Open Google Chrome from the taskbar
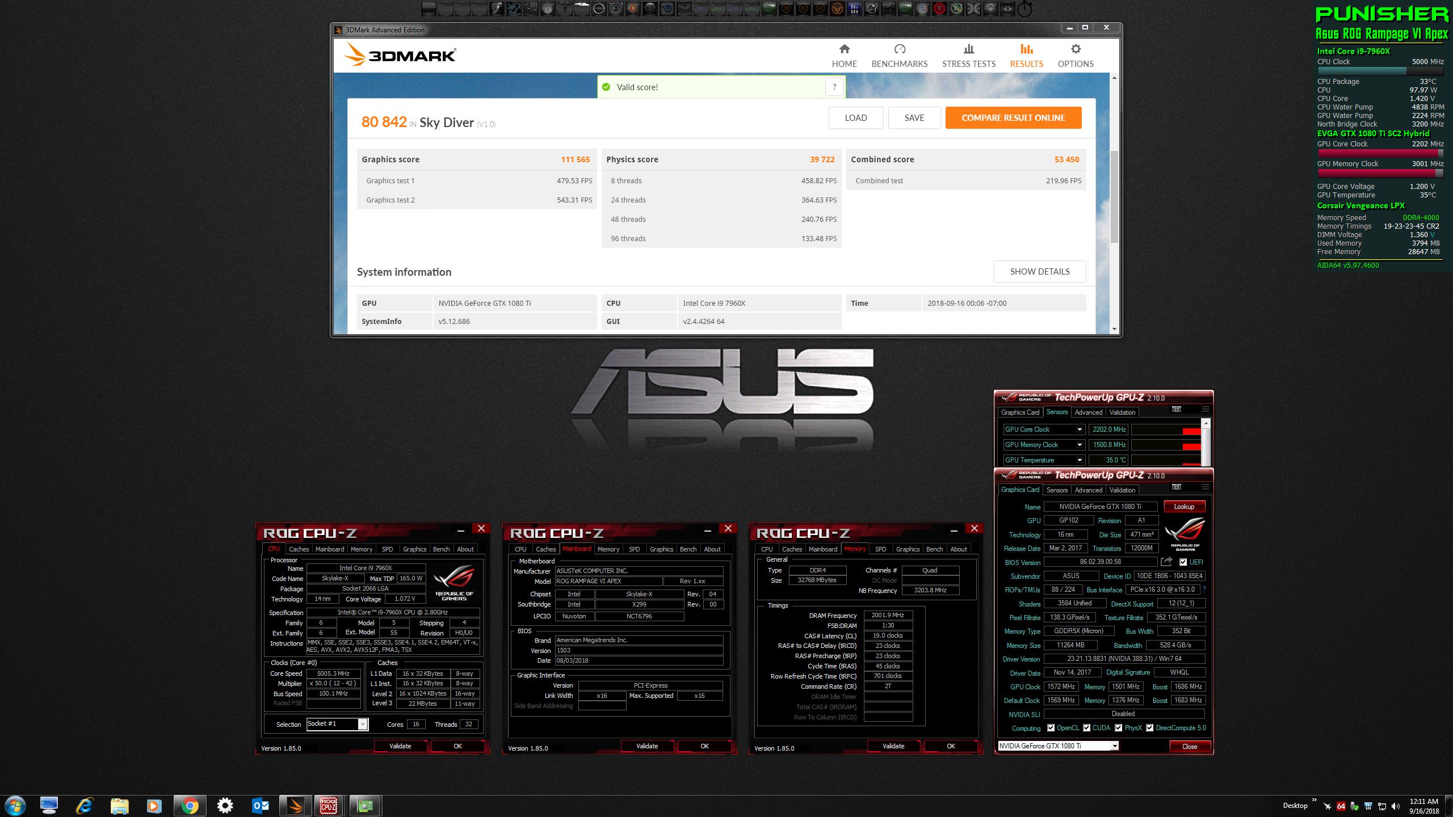The width and height of the screenshot is (1453, 817). (x=190, y=806)
